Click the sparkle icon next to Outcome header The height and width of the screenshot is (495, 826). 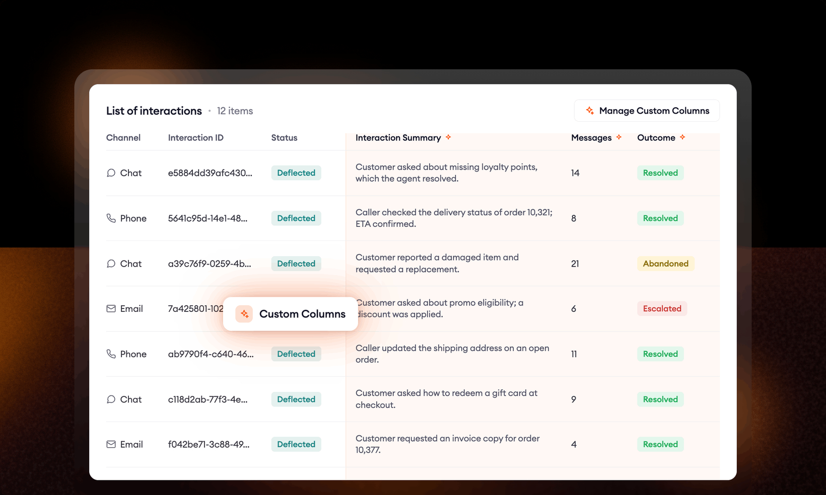click(x=682, y=137)
